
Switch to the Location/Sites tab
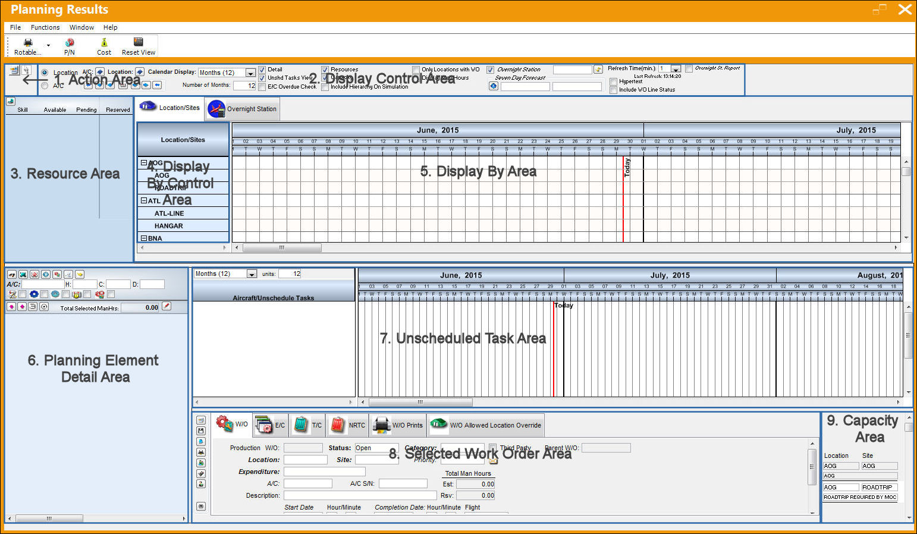pos(170,108)
